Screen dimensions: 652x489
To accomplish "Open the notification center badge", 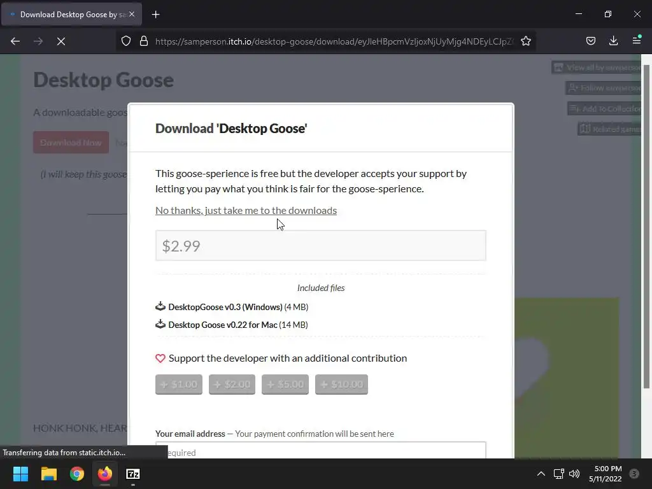I will tap(634, 474).
